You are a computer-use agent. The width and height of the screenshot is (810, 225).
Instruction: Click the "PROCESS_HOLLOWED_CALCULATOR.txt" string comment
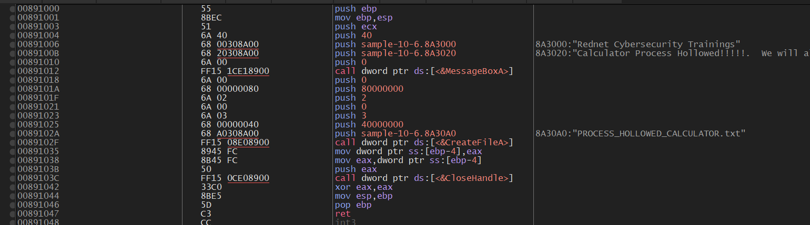pyautogui.click(x=640, y=134)
